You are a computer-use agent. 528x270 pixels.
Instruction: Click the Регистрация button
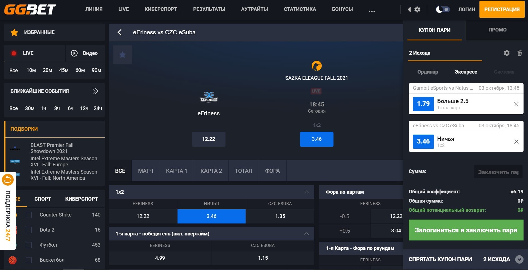click(502, 9)
